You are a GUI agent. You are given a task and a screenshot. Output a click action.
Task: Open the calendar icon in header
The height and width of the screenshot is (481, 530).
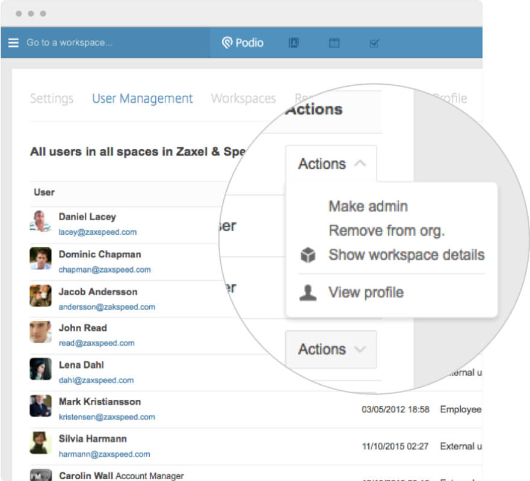334,43
